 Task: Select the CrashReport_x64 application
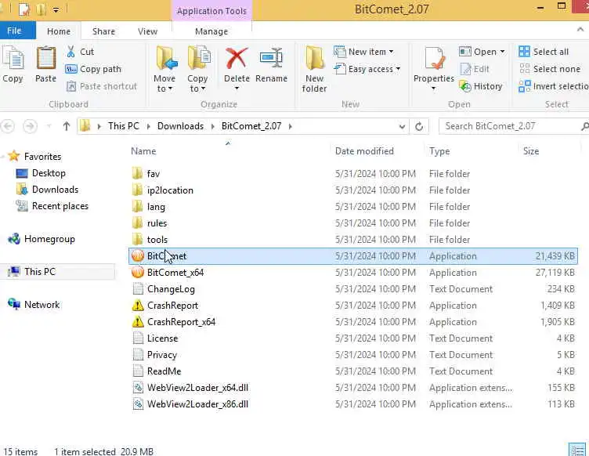click(x=181, y=322)
